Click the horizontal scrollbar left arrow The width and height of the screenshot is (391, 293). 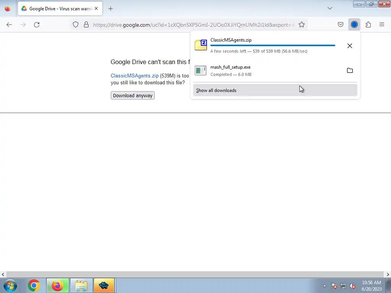3,274
